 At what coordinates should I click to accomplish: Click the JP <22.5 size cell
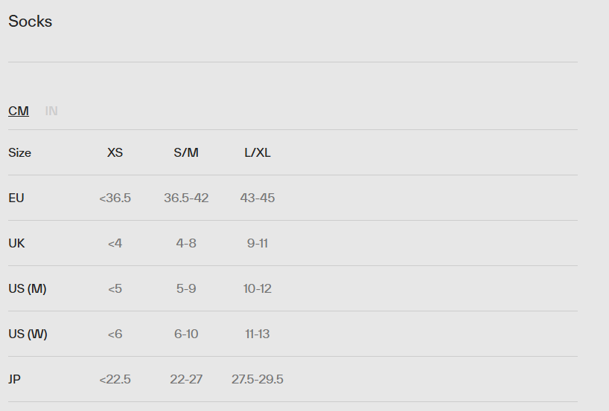coord(115,379)
